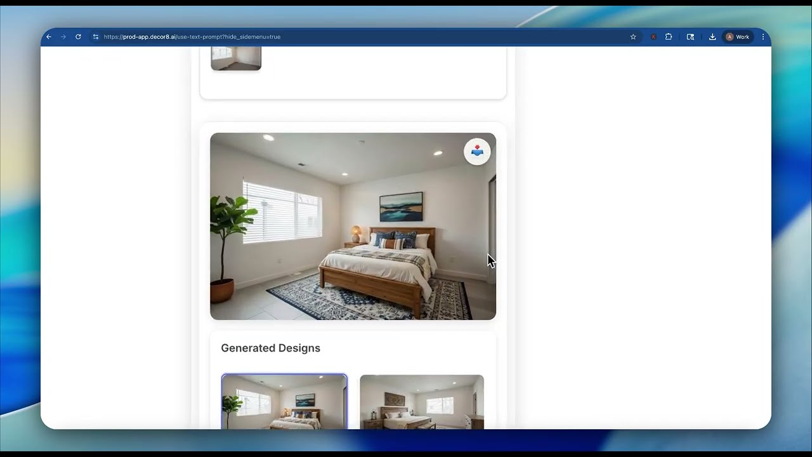Screen dimensions: 812x457
Task: Click the browser forward arrow
Action: tap(63, 37)
